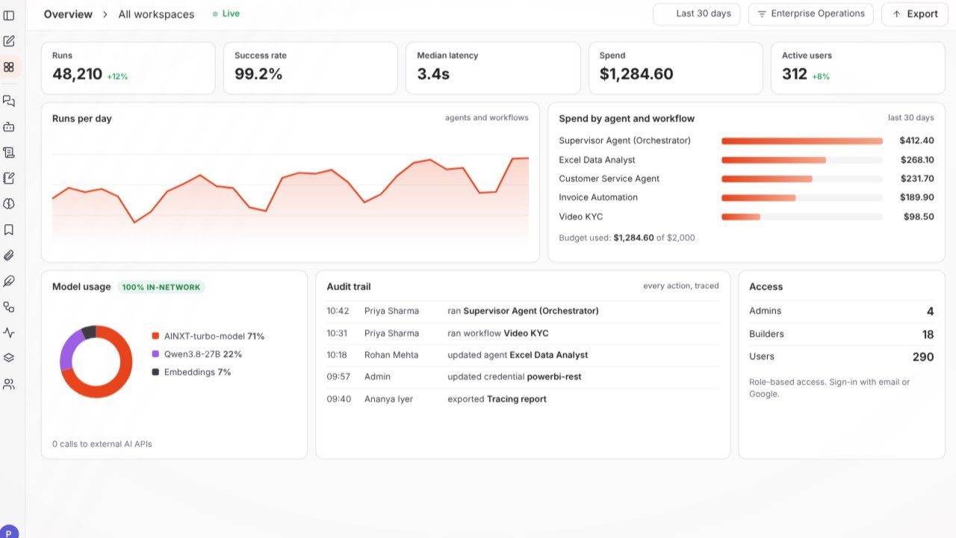Open the Spend stat card
Image resolution: width=956 pixels, height=538 pixels.
(x=675, y=68)
